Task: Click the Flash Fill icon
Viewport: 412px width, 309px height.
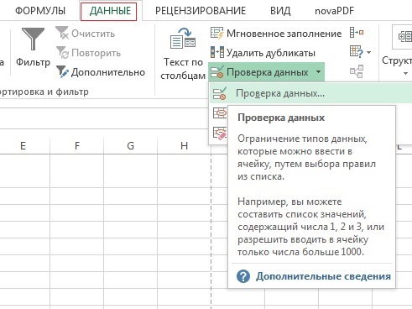Action: [217, 34]
